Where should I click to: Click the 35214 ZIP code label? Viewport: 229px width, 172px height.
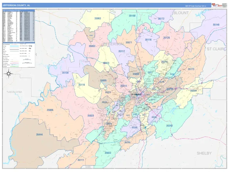click(x=123, y=86)
